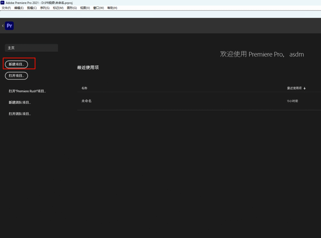The width and height of the screenshot is (321, 238).
Task: Click the 新建项目 button
Action: [16, 64]
